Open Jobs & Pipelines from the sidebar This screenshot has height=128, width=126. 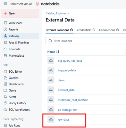[20, 43]
